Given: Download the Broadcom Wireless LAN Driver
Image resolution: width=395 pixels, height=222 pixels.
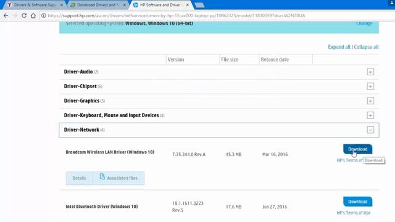Looking at the screenshot, I should coord(357,149).
